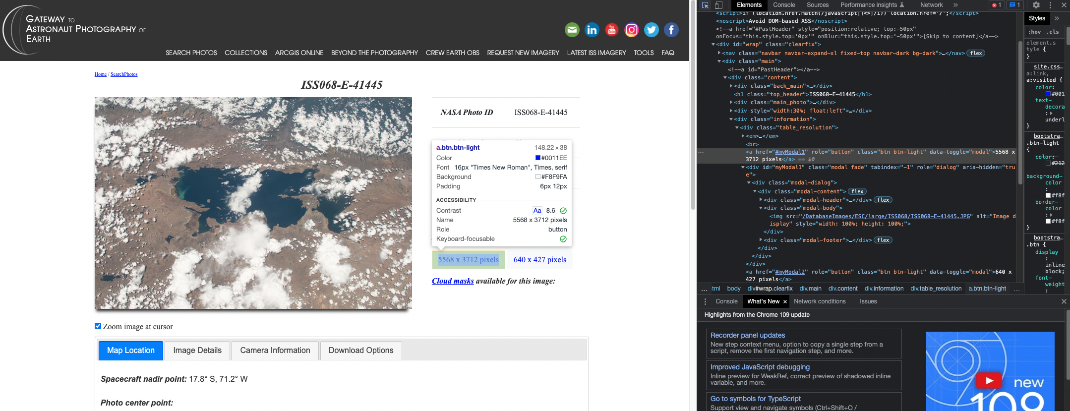Image resolution: width=1070 pixels, height=411 pixels.
Task: Play the Chrome 109 what's new video
Action: [x=989, y=381]
